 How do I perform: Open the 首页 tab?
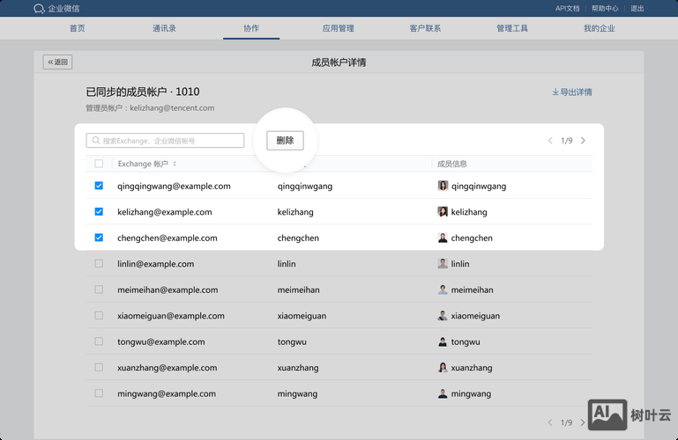(78, 28)
